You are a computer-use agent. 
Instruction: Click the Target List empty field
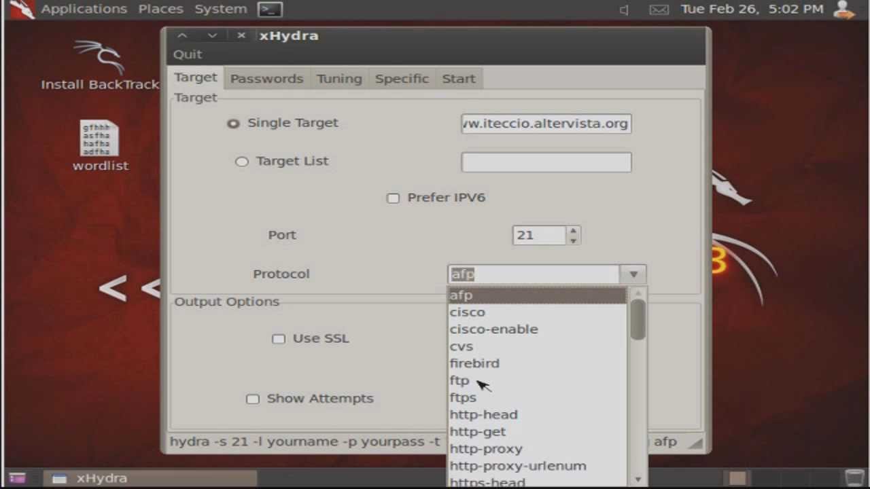coord(546,162)
